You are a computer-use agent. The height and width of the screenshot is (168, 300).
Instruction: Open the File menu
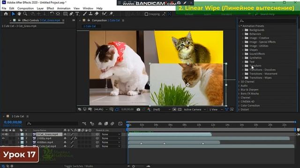(4, 8)
